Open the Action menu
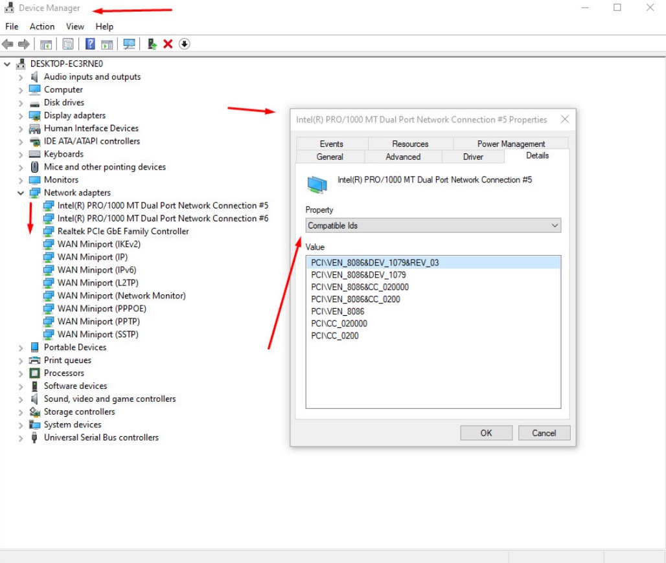The image size is (666, 563). 42,27
